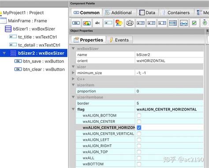Viewport: 209px width, 168px height.
Task: Expand the C++ property category
Action: 73,79
